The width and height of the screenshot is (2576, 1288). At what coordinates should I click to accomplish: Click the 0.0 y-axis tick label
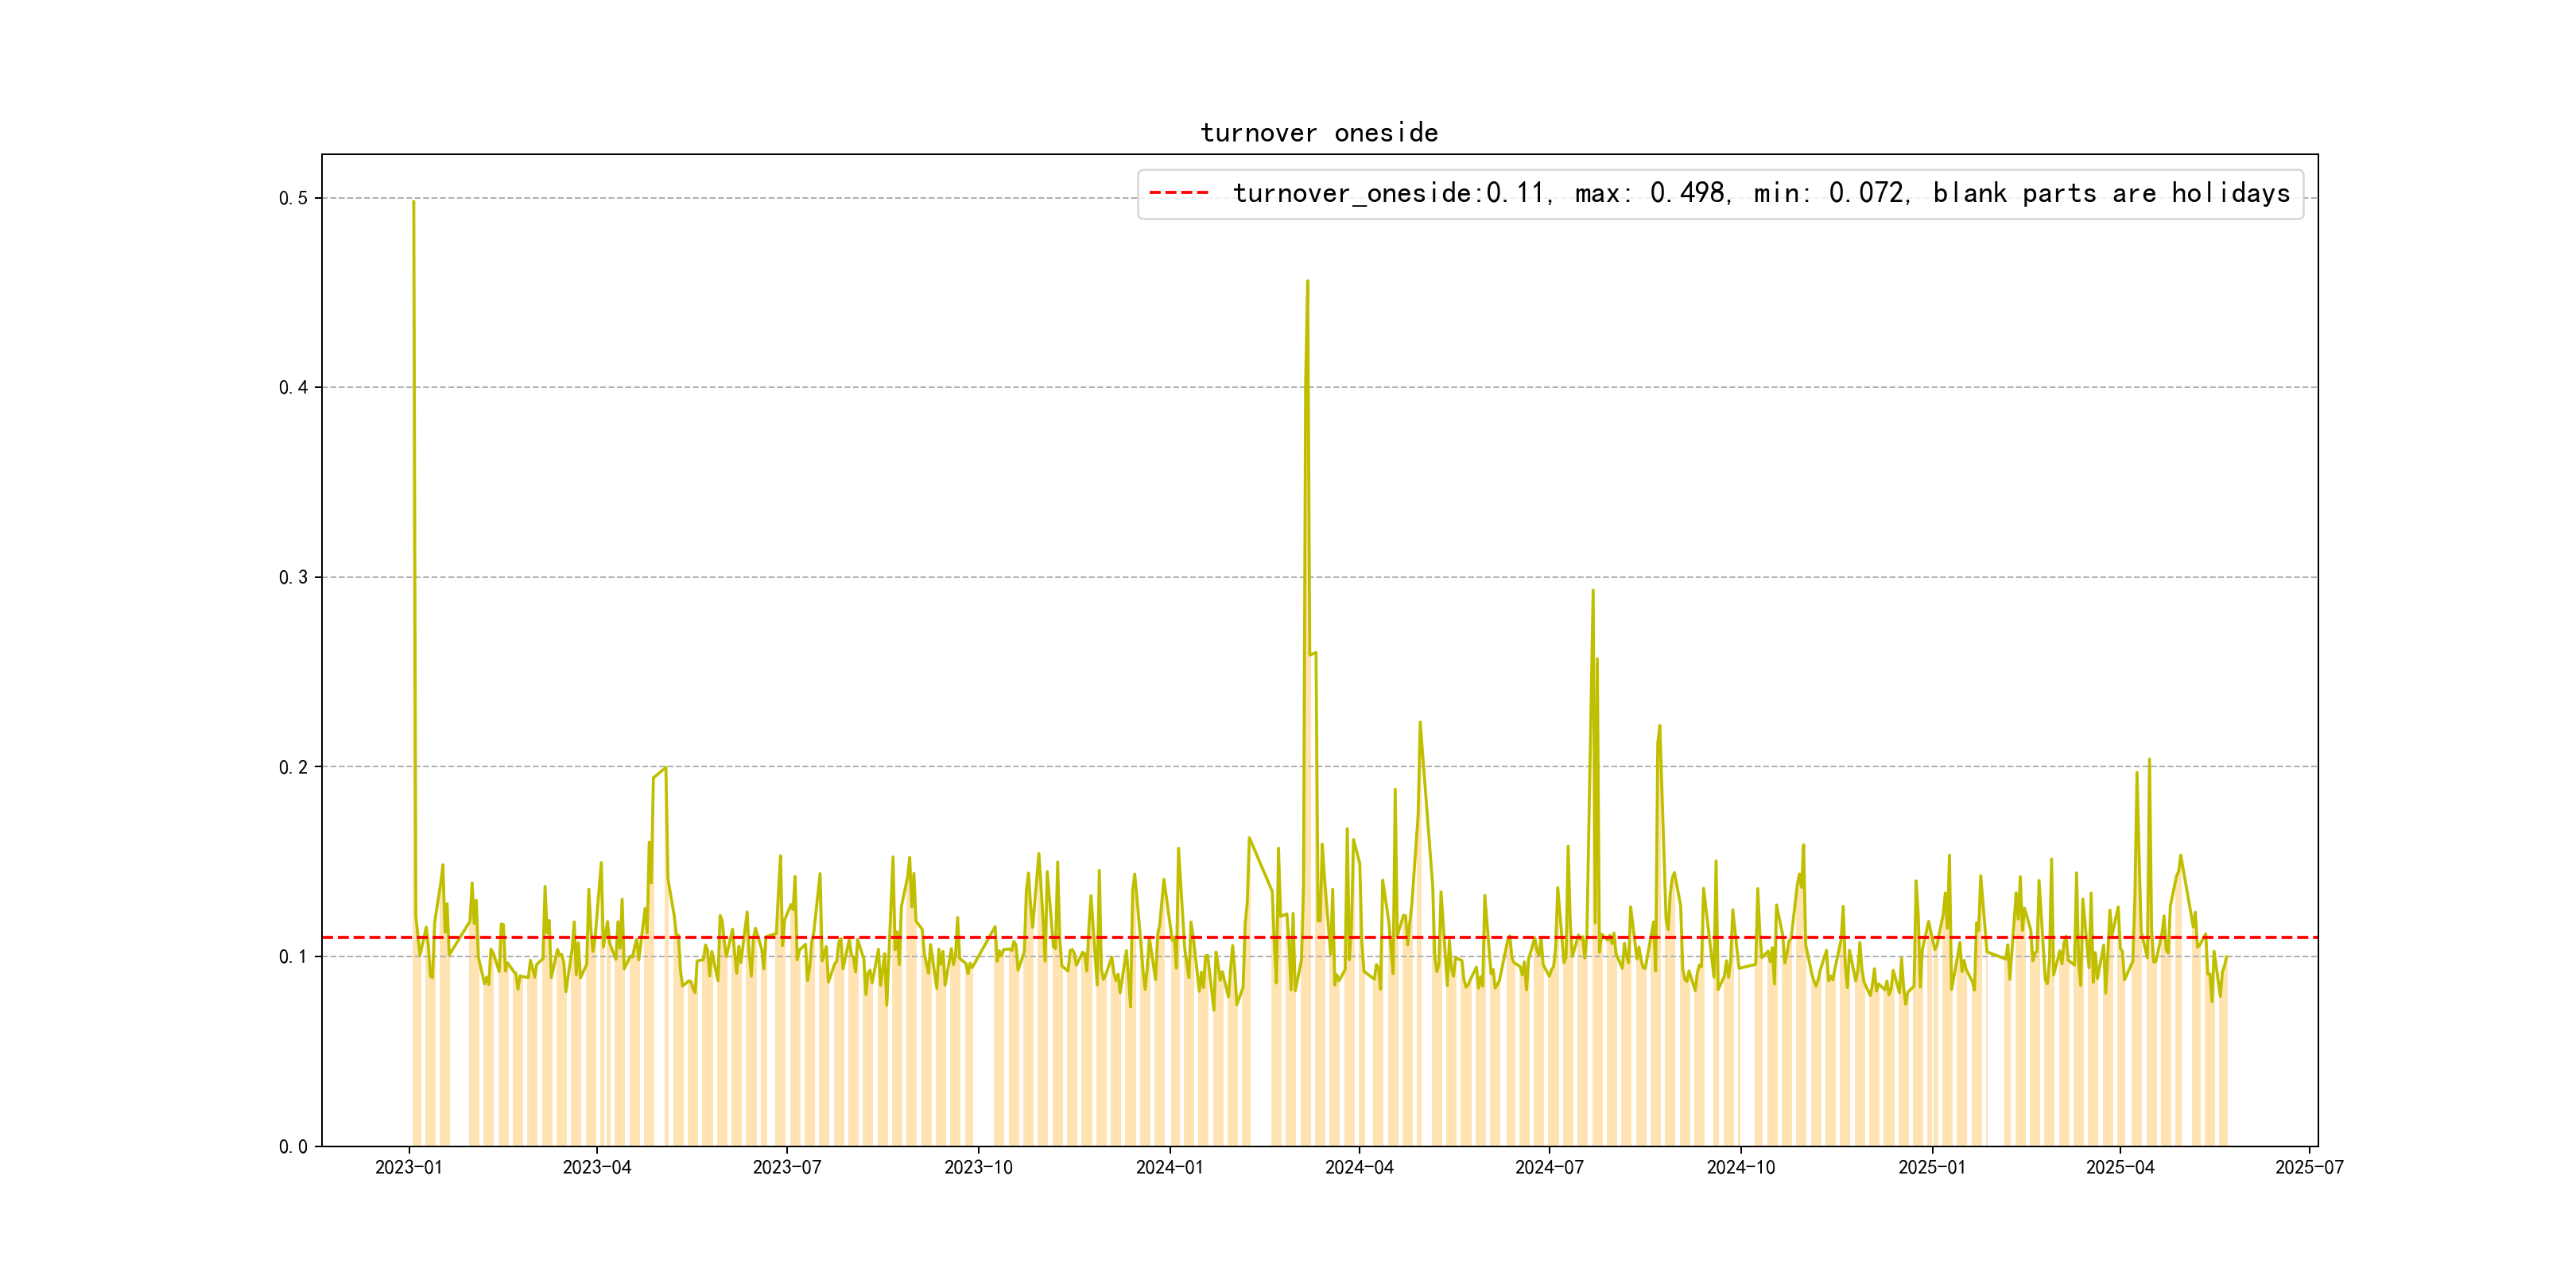(x=293, y=1147)
